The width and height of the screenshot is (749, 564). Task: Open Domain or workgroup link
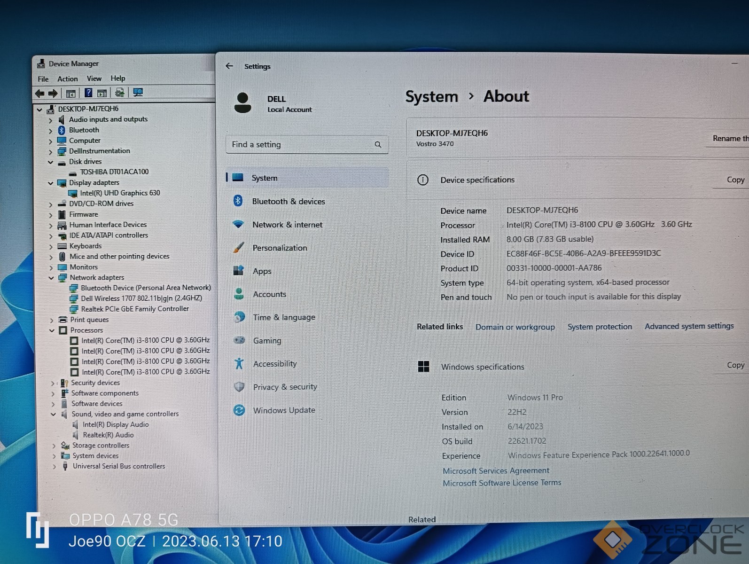[515, 327]
